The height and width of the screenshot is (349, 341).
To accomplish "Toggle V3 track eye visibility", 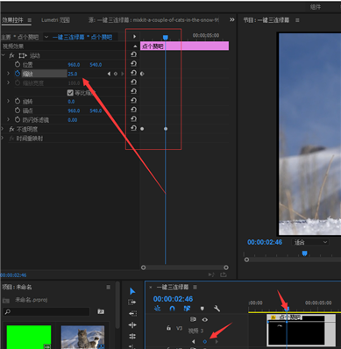I will pyautogui.click(x=205, y=319).
